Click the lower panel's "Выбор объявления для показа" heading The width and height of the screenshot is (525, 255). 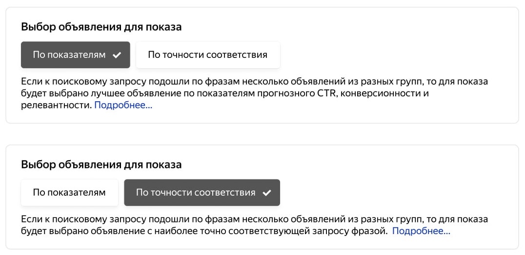[x=101, y=164]
